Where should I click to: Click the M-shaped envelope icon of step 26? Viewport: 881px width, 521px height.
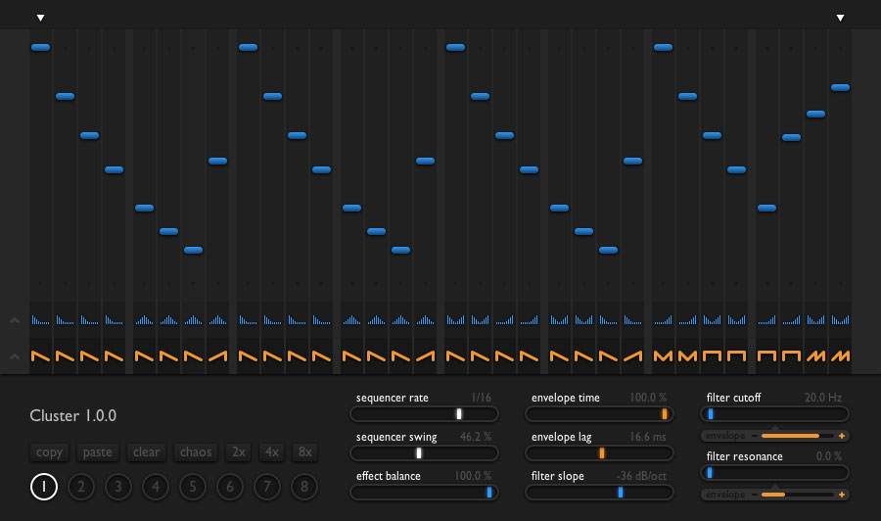688,355
